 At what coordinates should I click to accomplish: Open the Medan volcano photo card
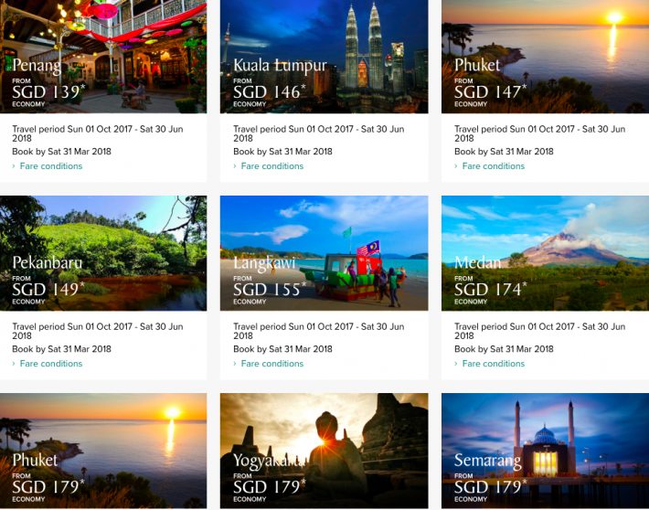[x=545, y=252]
